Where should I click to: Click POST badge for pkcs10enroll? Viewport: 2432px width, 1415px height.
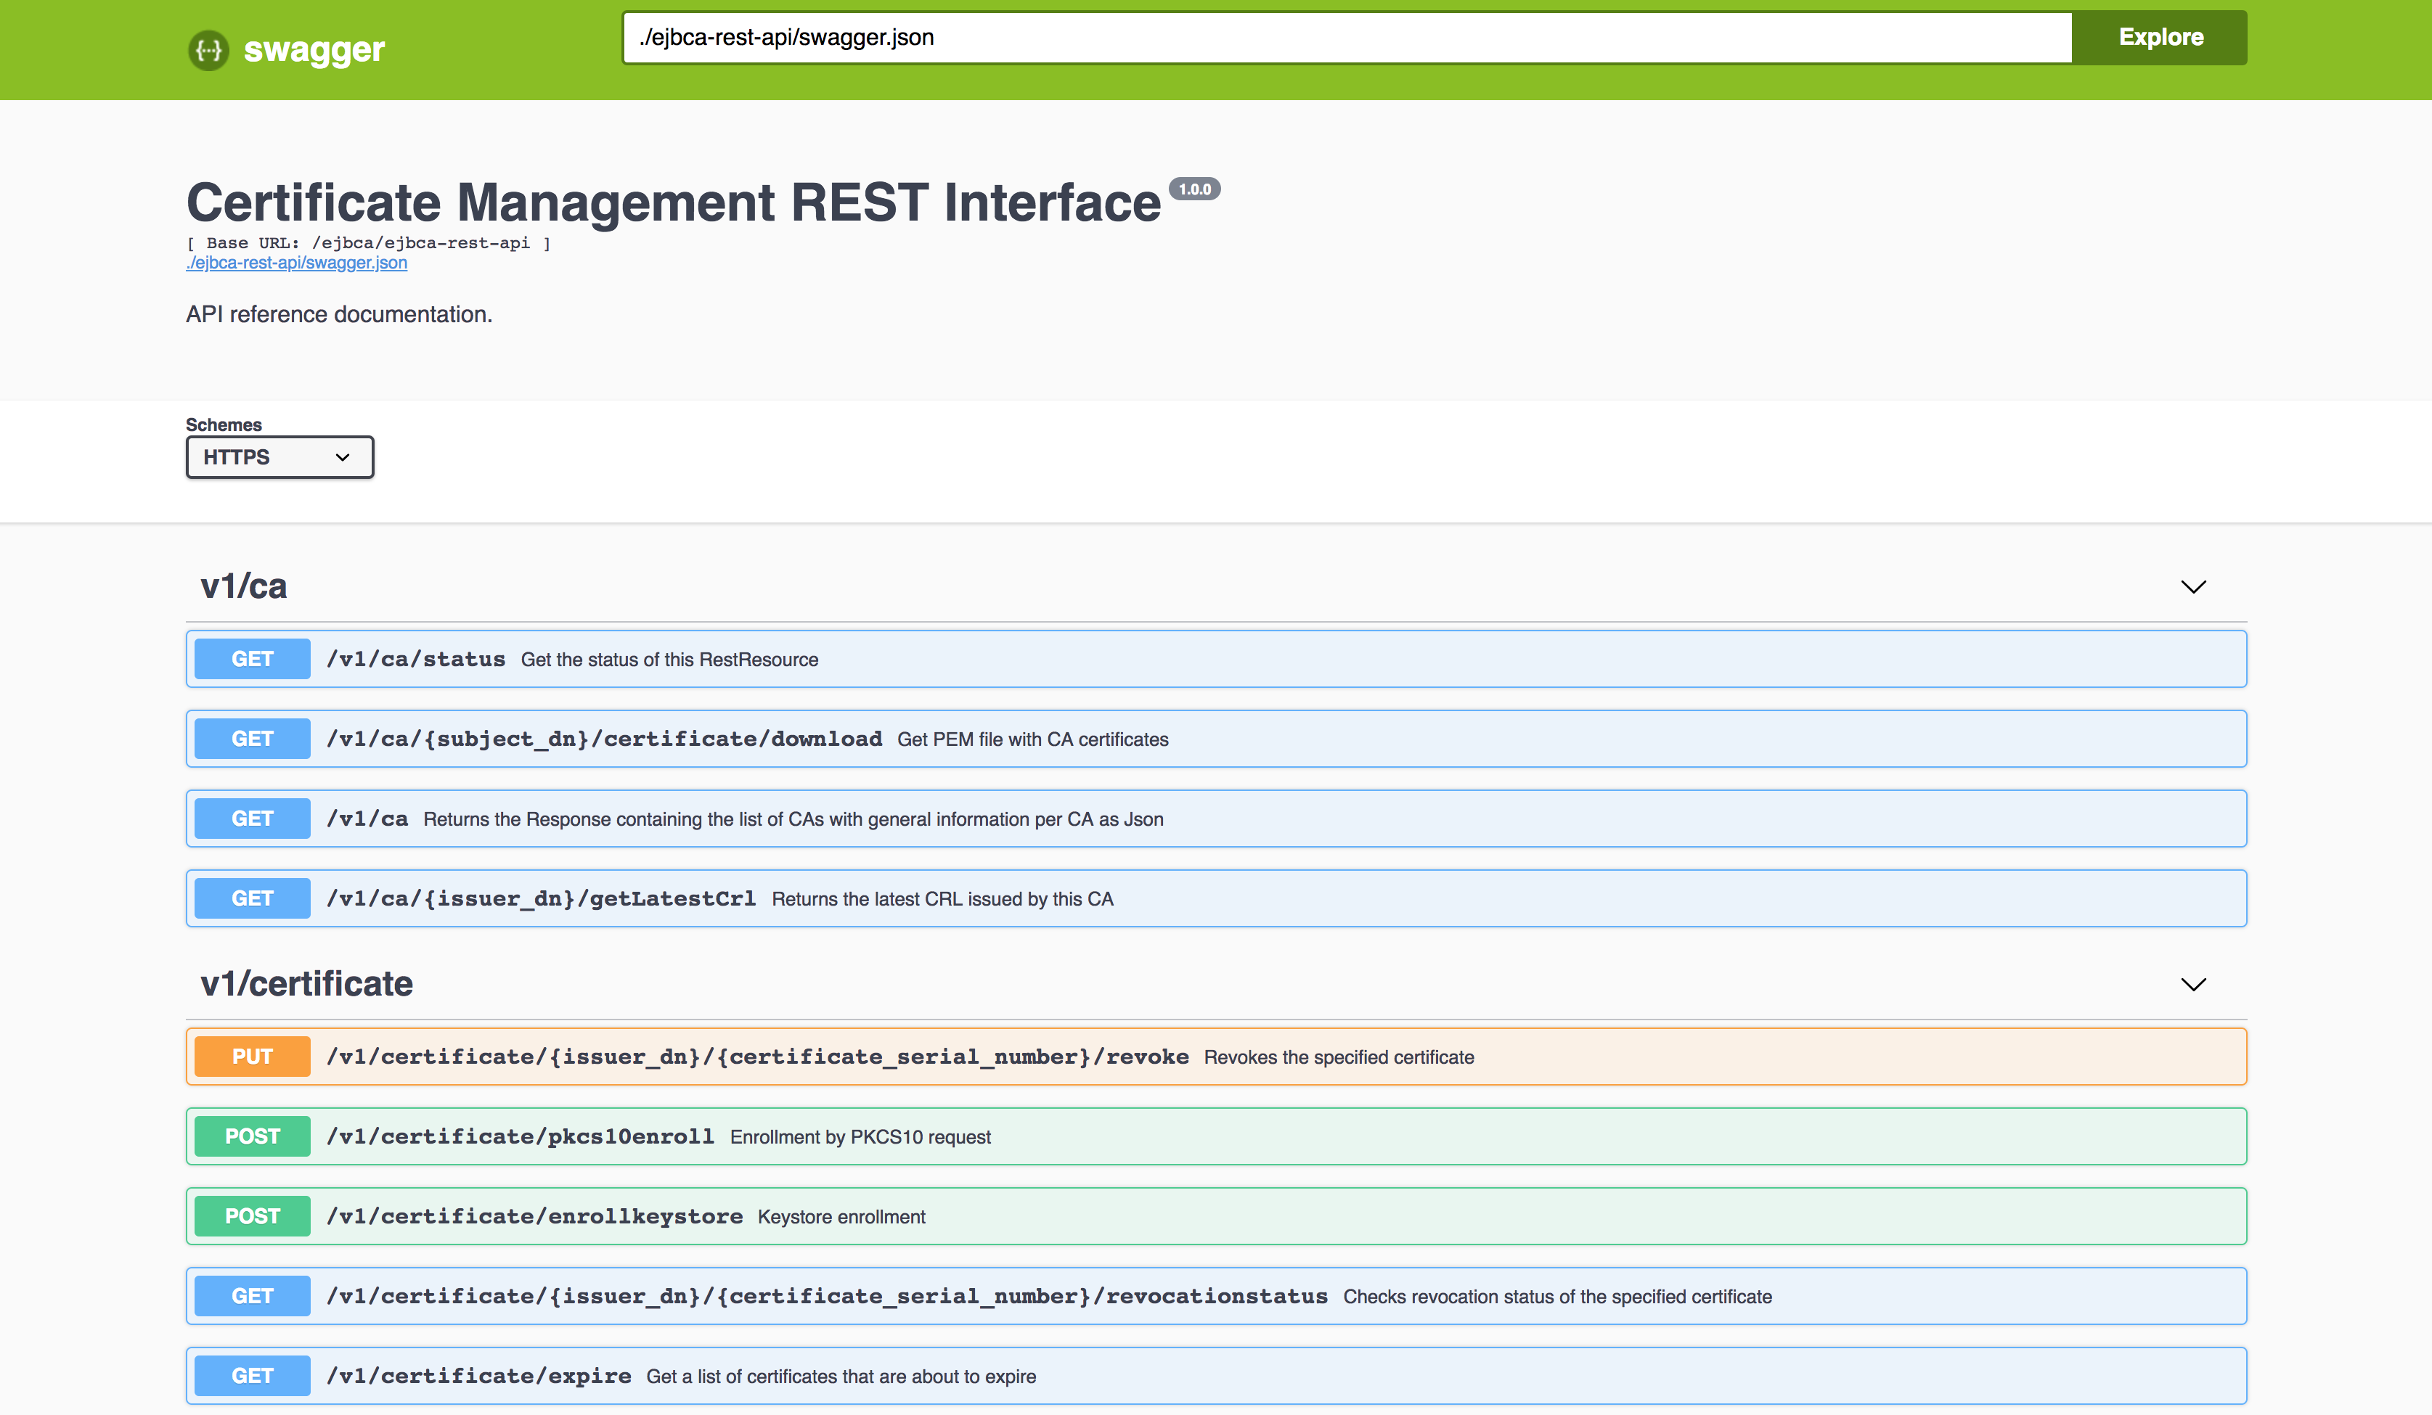pos(252,1136)
